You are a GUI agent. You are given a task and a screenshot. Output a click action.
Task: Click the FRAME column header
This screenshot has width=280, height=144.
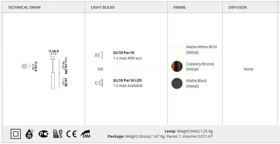(x=180, y=7)
